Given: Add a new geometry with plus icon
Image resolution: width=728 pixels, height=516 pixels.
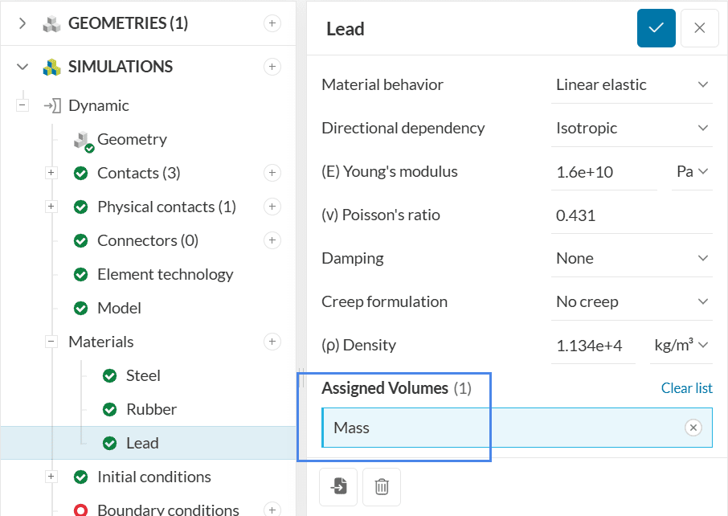Looking at the screenshot, I should click(x=272, y=23).
